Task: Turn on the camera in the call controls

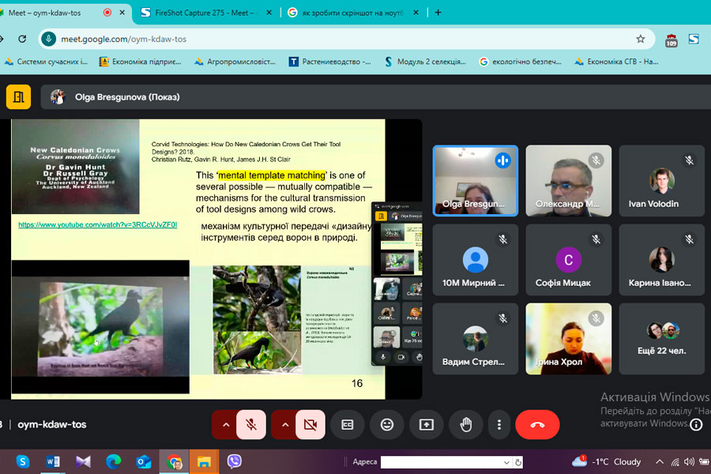Action: [310, 424]
